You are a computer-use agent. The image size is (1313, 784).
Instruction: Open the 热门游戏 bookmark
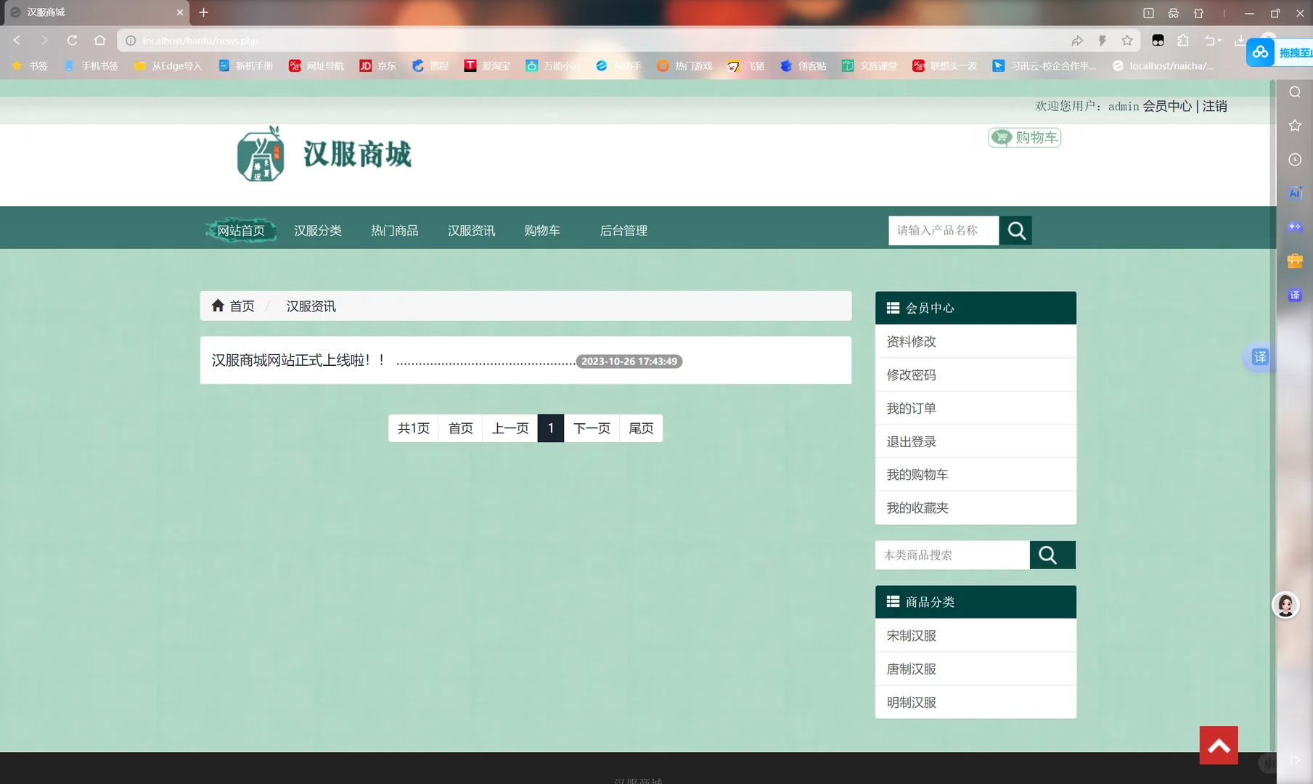(684, 66)
